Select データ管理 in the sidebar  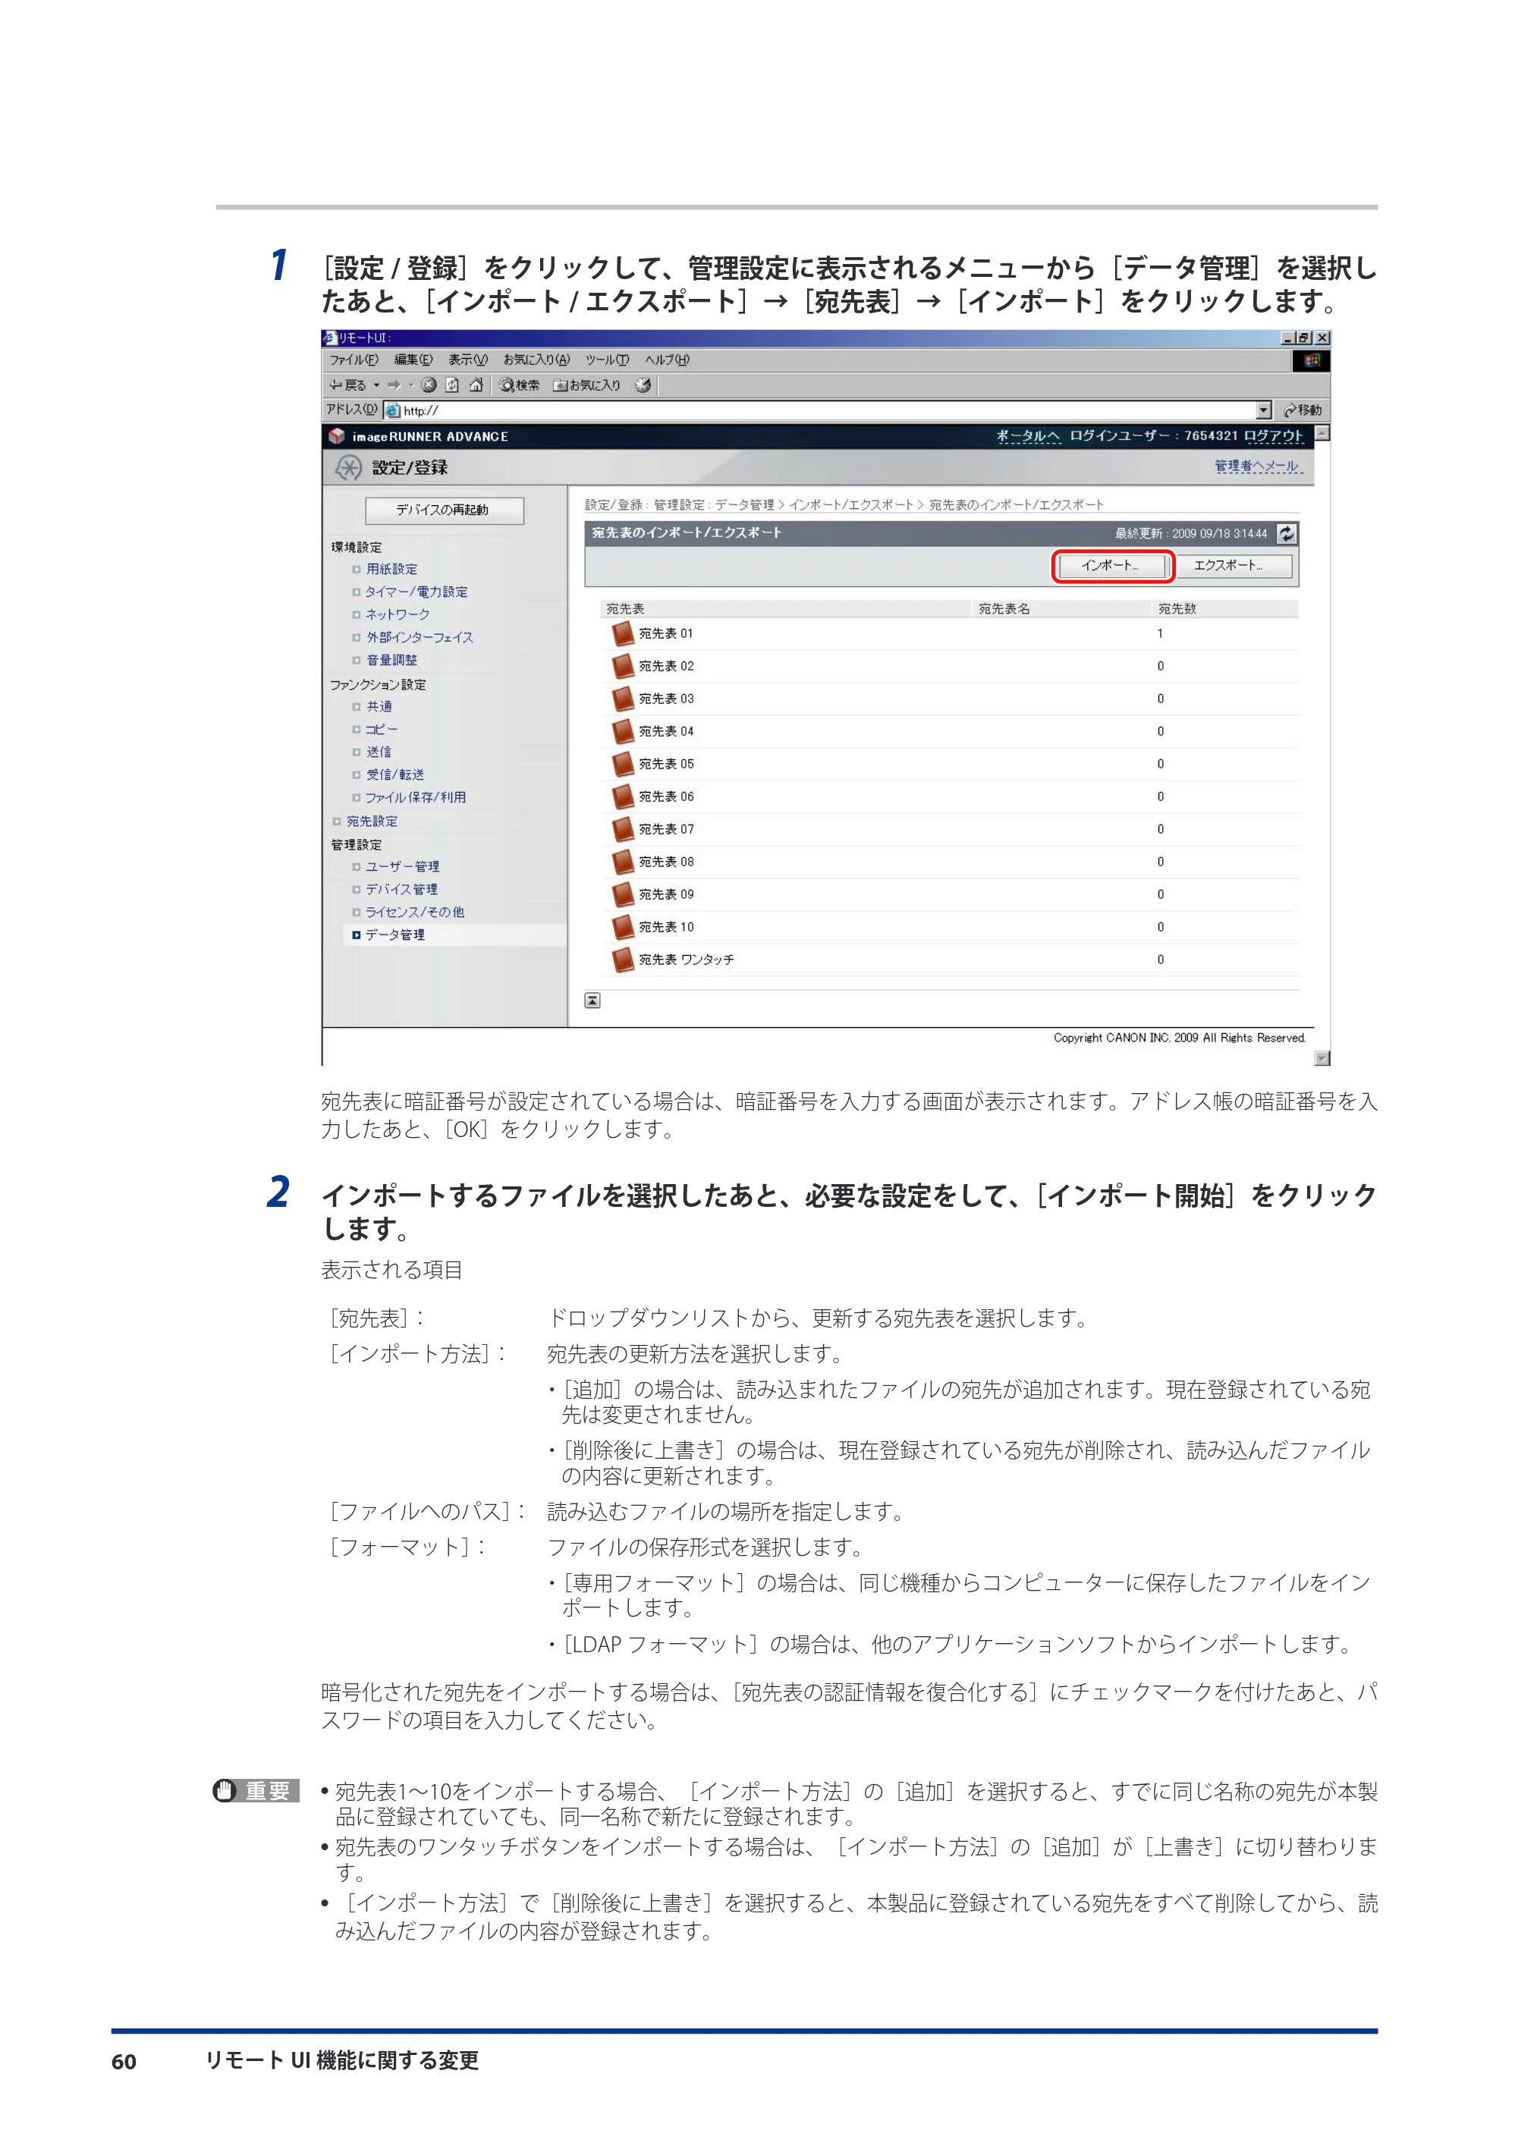click(x=394, y=935)
